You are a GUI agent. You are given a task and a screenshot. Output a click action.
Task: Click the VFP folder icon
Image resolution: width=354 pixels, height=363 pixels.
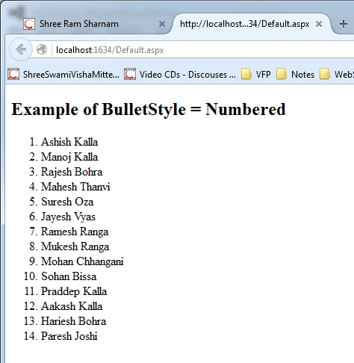pyautogui.click(x=246, y=75)
